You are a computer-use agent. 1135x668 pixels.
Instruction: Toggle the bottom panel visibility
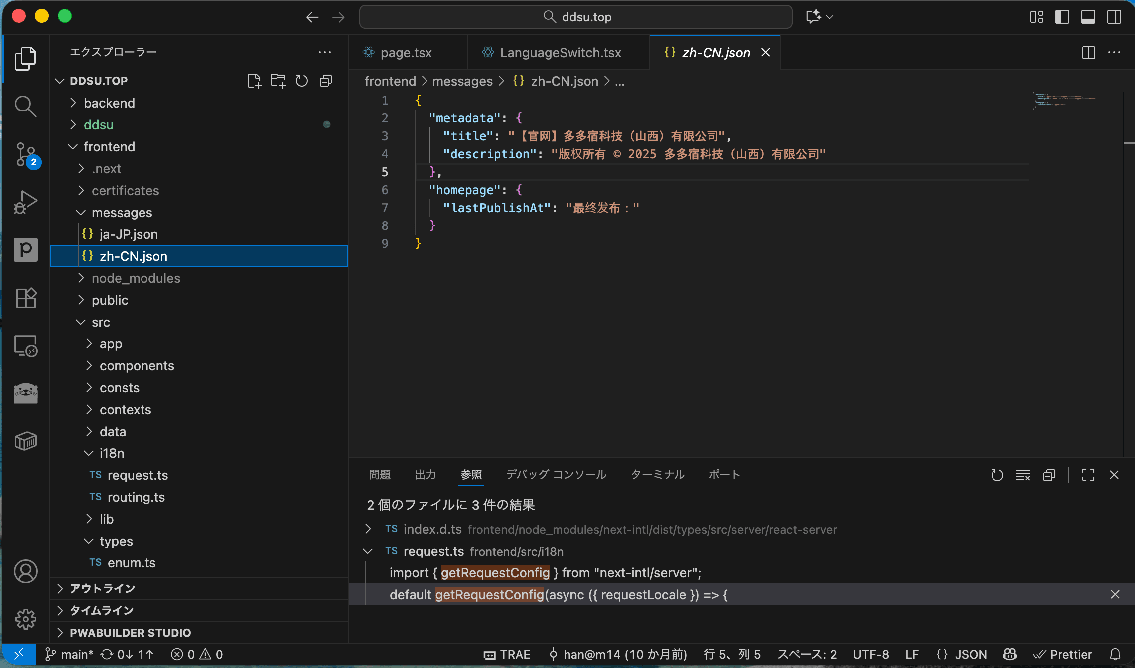tap(1088, 16)
